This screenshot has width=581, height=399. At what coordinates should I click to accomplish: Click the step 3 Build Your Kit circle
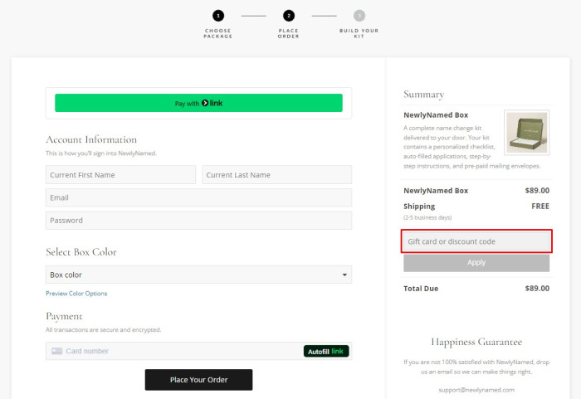pyautogui.click(x=359, y=16)
